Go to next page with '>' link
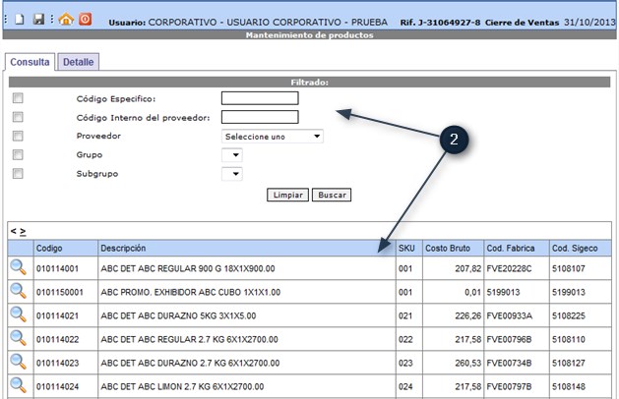619x399 pixels. [23, 231]
